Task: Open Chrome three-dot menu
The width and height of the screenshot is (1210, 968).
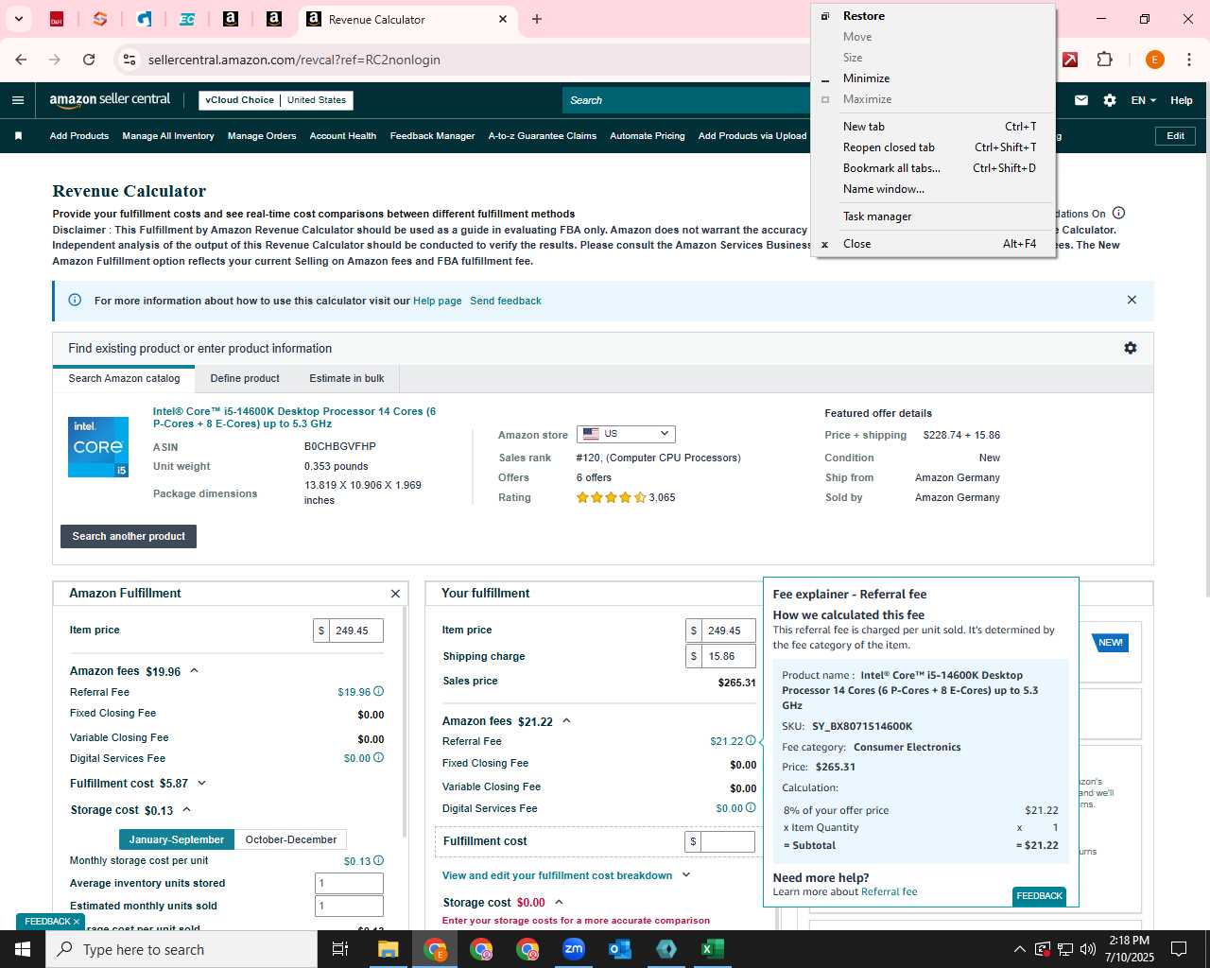Action: [x=1187, y=60]
